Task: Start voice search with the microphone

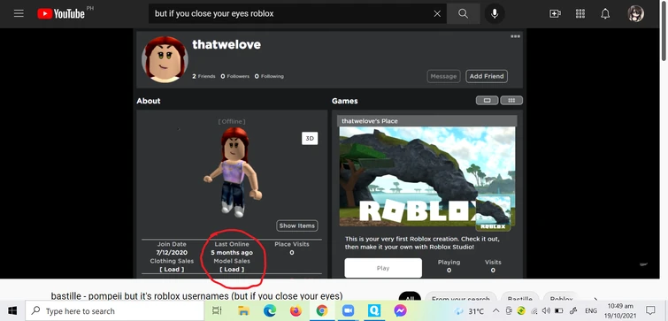Action: coord(495,13)
